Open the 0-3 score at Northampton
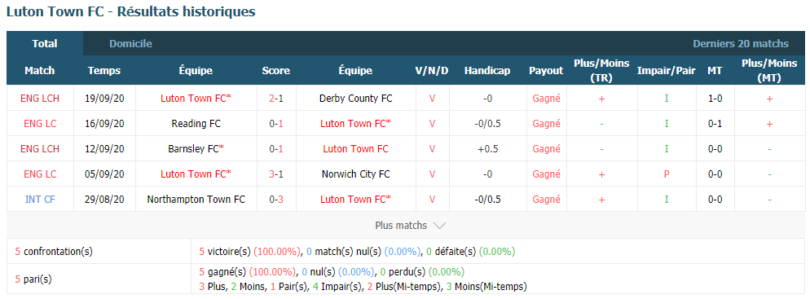Screen dimensions: 810x299 pos(276,200)
